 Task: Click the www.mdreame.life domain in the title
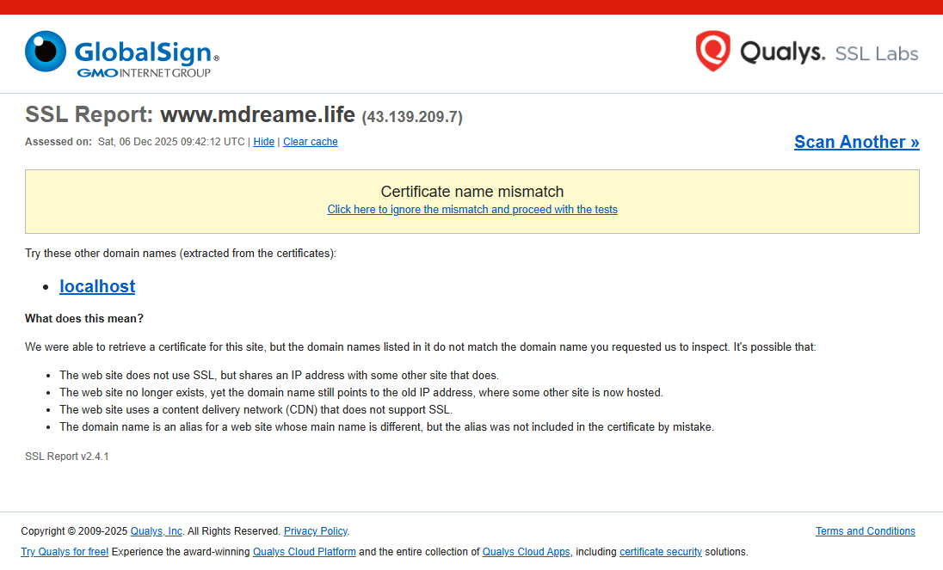[257, 114]
